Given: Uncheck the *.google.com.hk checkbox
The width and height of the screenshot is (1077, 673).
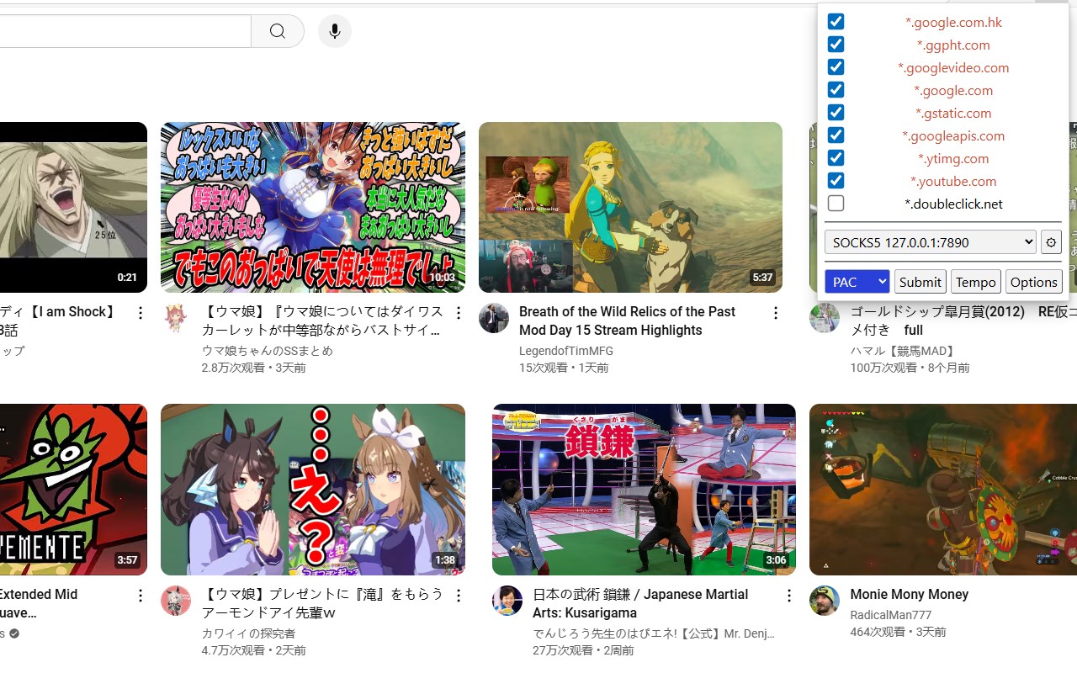Looking at the screenshot, I should coord(836,21).
